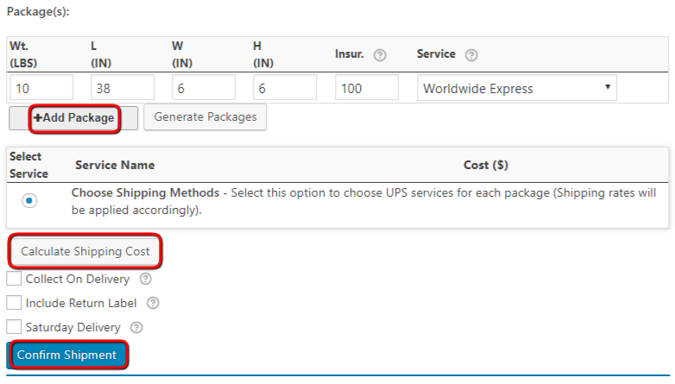Screen dimensions: 675x384
Task: Tick the Include Return Label checkbox
Action: 14,303
